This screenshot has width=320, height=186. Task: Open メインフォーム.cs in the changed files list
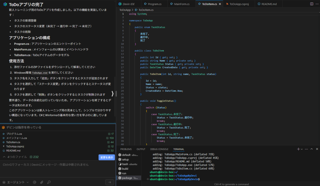pyautogui.click(x=17, y=138)
